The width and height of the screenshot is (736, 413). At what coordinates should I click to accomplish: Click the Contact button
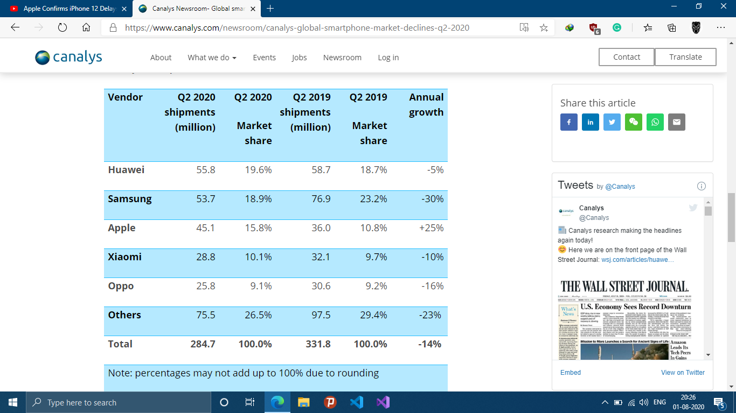[x=626, y=56]
